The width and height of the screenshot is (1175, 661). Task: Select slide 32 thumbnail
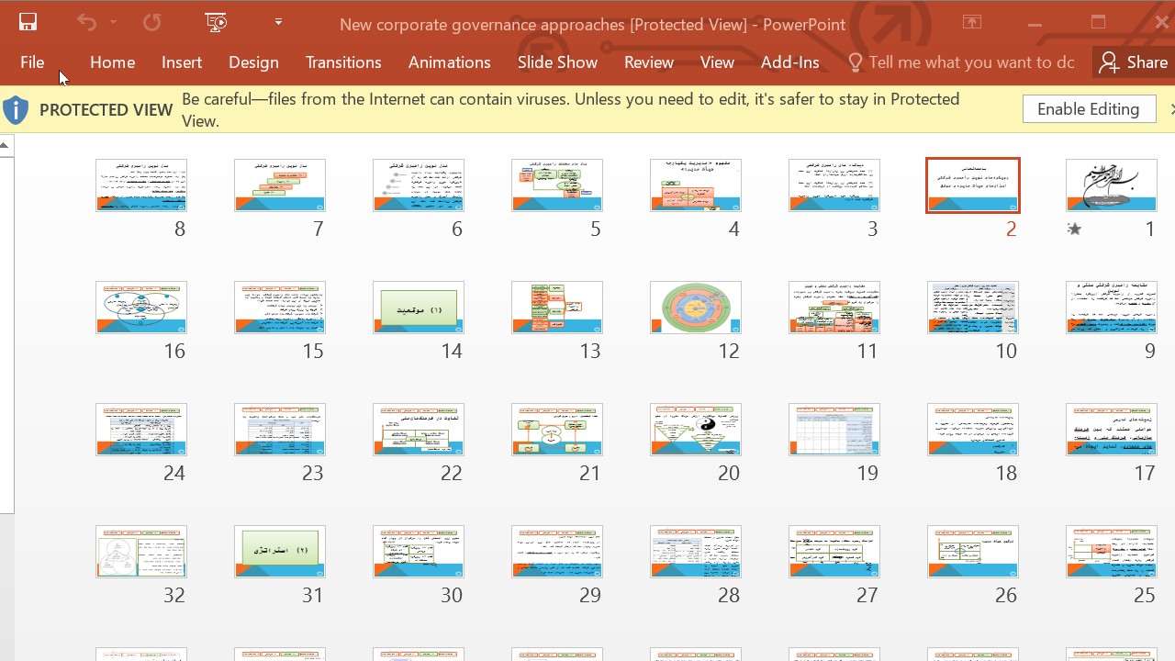[141, 552]
